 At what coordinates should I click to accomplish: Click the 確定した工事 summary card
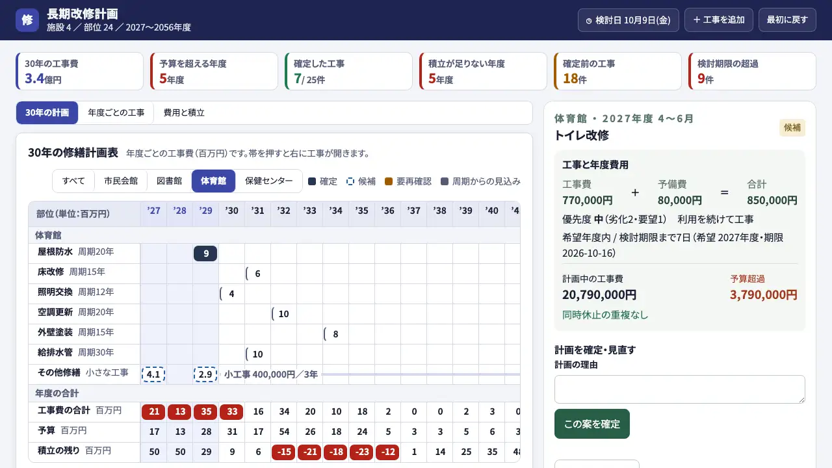(x=348, y=71)
